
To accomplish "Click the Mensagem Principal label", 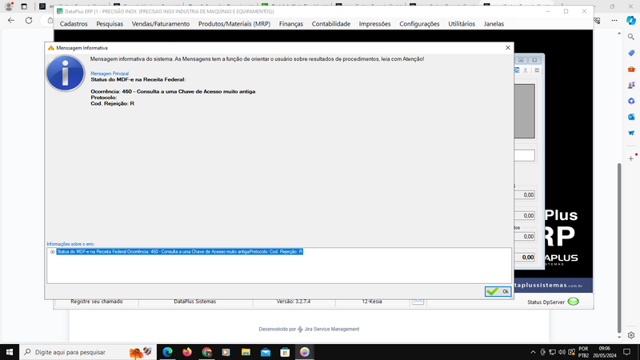I will pyautogui.click(x=110, y=74).
